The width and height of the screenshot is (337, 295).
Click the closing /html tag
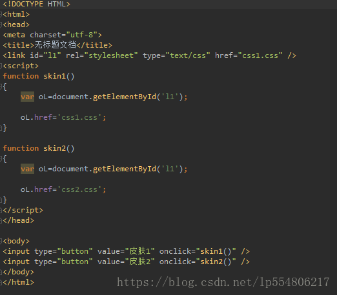tap(19, 282)
